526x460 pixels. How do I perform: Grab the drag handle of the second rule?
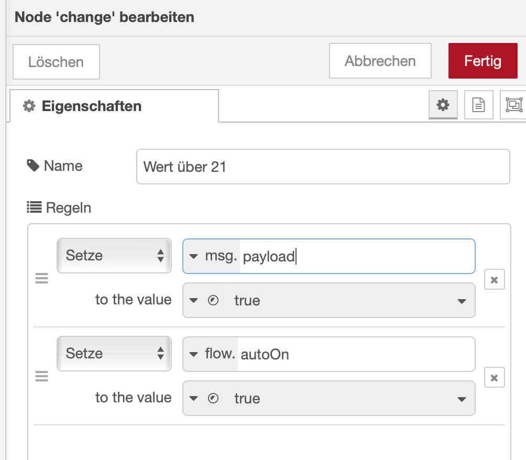pyautogui.click(x=41, y=376)
